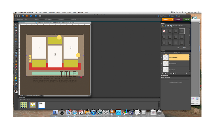The height and width of the screenshot is (132, 216).
Task: Delete layer with Layers panel trash
Action: click(x=186, y=73)
